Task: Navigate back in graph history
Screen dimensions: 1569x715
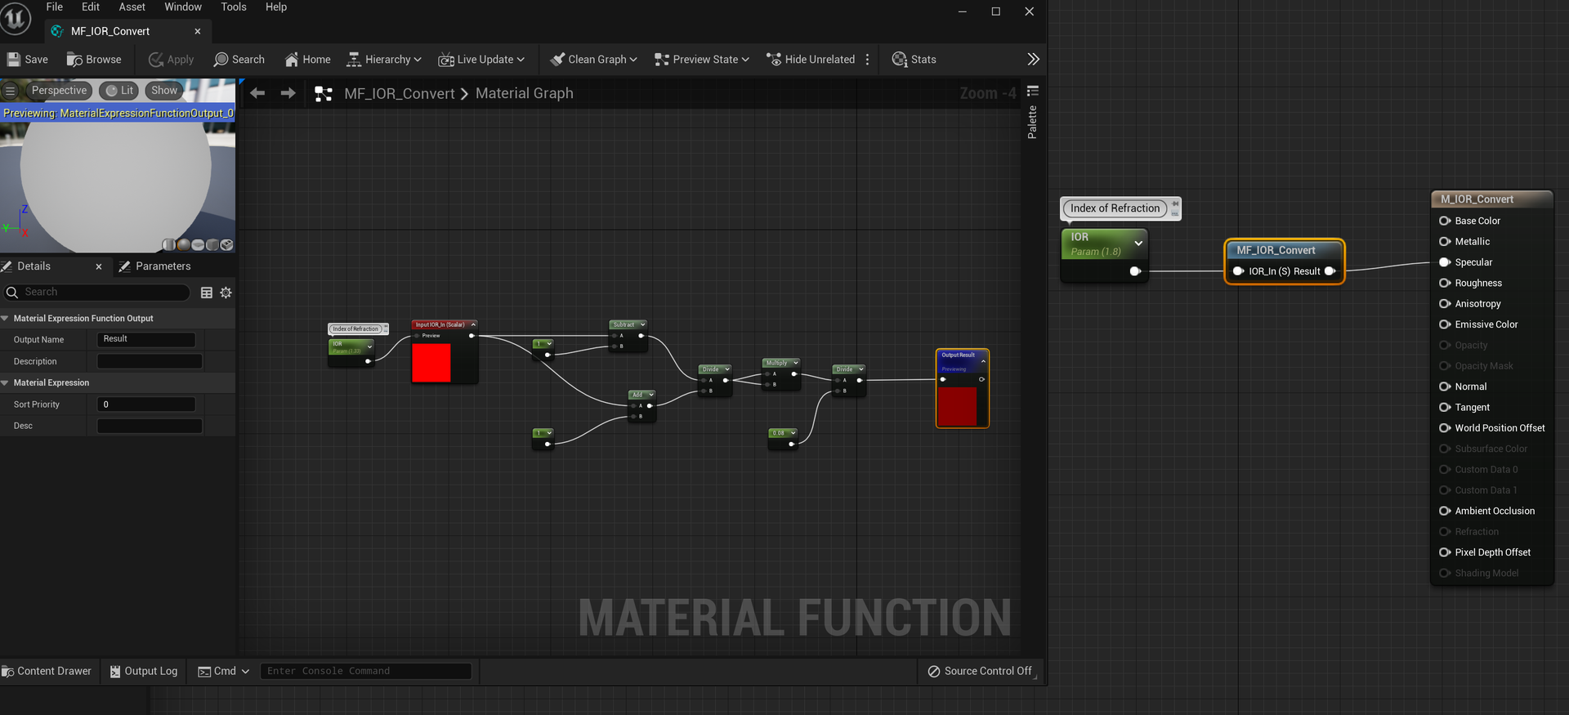Action: 257,93
